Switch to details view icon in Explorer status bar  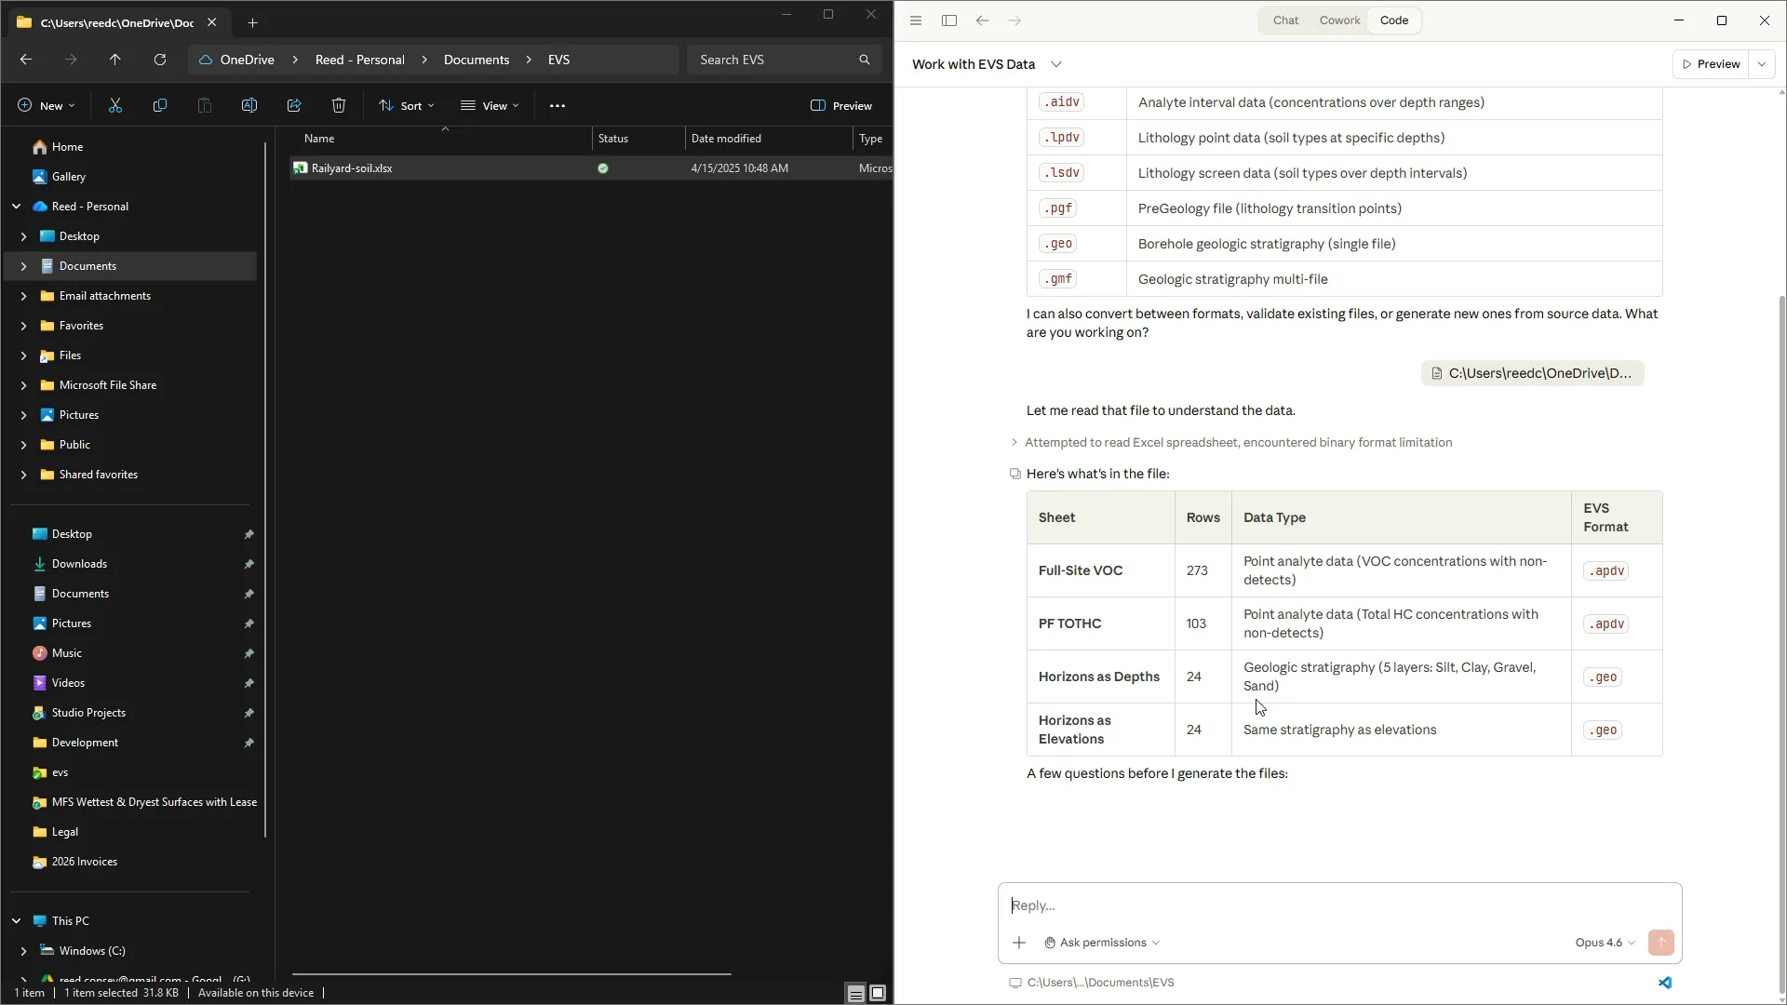[x=855, y=994]
